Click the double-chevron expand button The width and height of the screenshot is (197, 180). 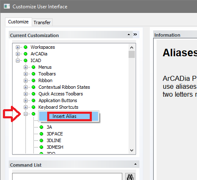(135, 34)
